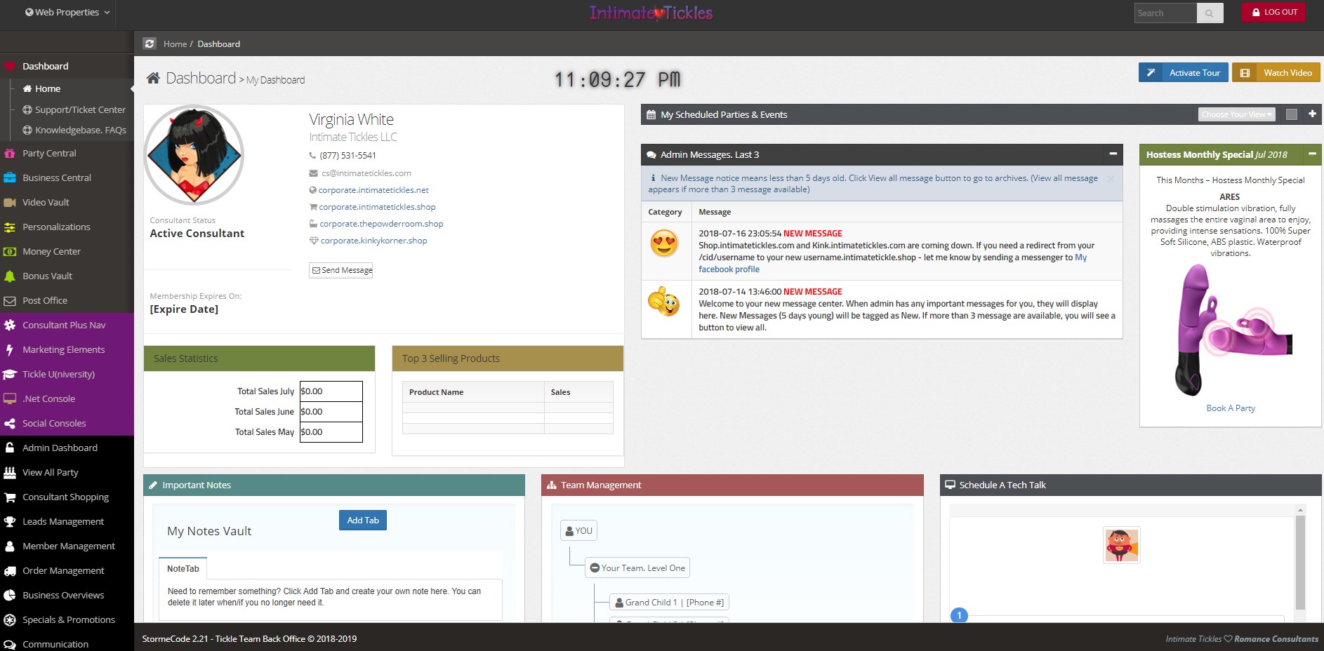Click the Bonus Vault bell icon
This screenshot has width=1324, height=651.
(10, 276)
